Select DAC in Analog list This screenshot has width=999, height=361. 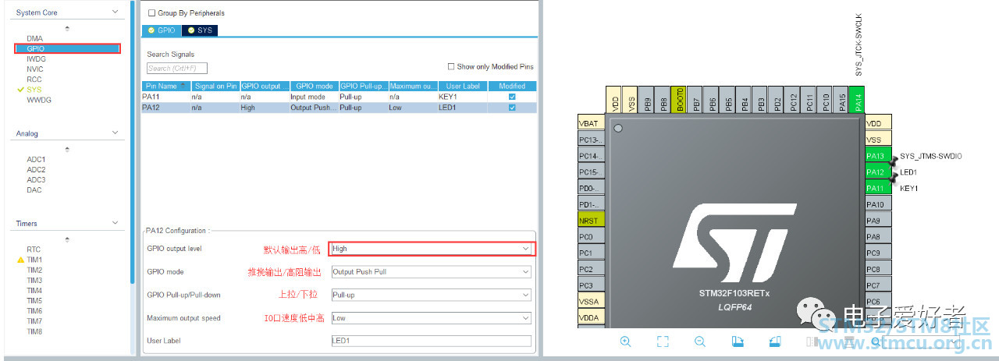[34, 189]
